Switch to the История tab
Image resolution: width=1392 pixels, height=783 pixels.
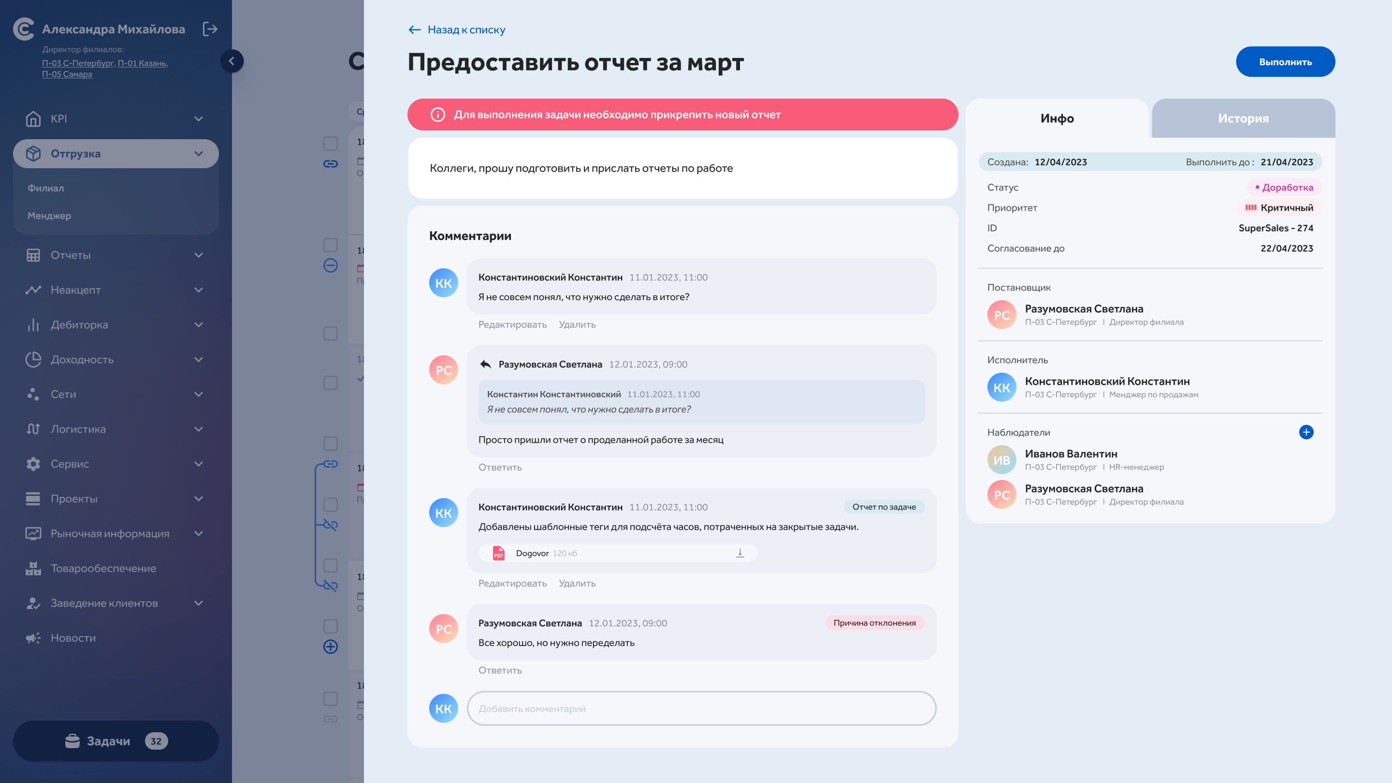click(x=1243, y=118)
